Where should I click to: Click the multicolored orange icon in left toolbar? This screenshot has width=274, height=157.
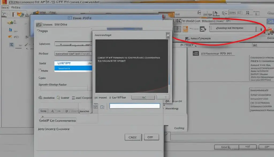[20, 14]
